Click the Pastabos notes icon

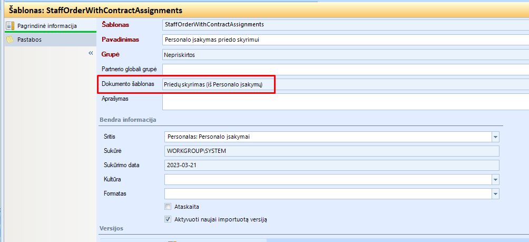[11, 40]
